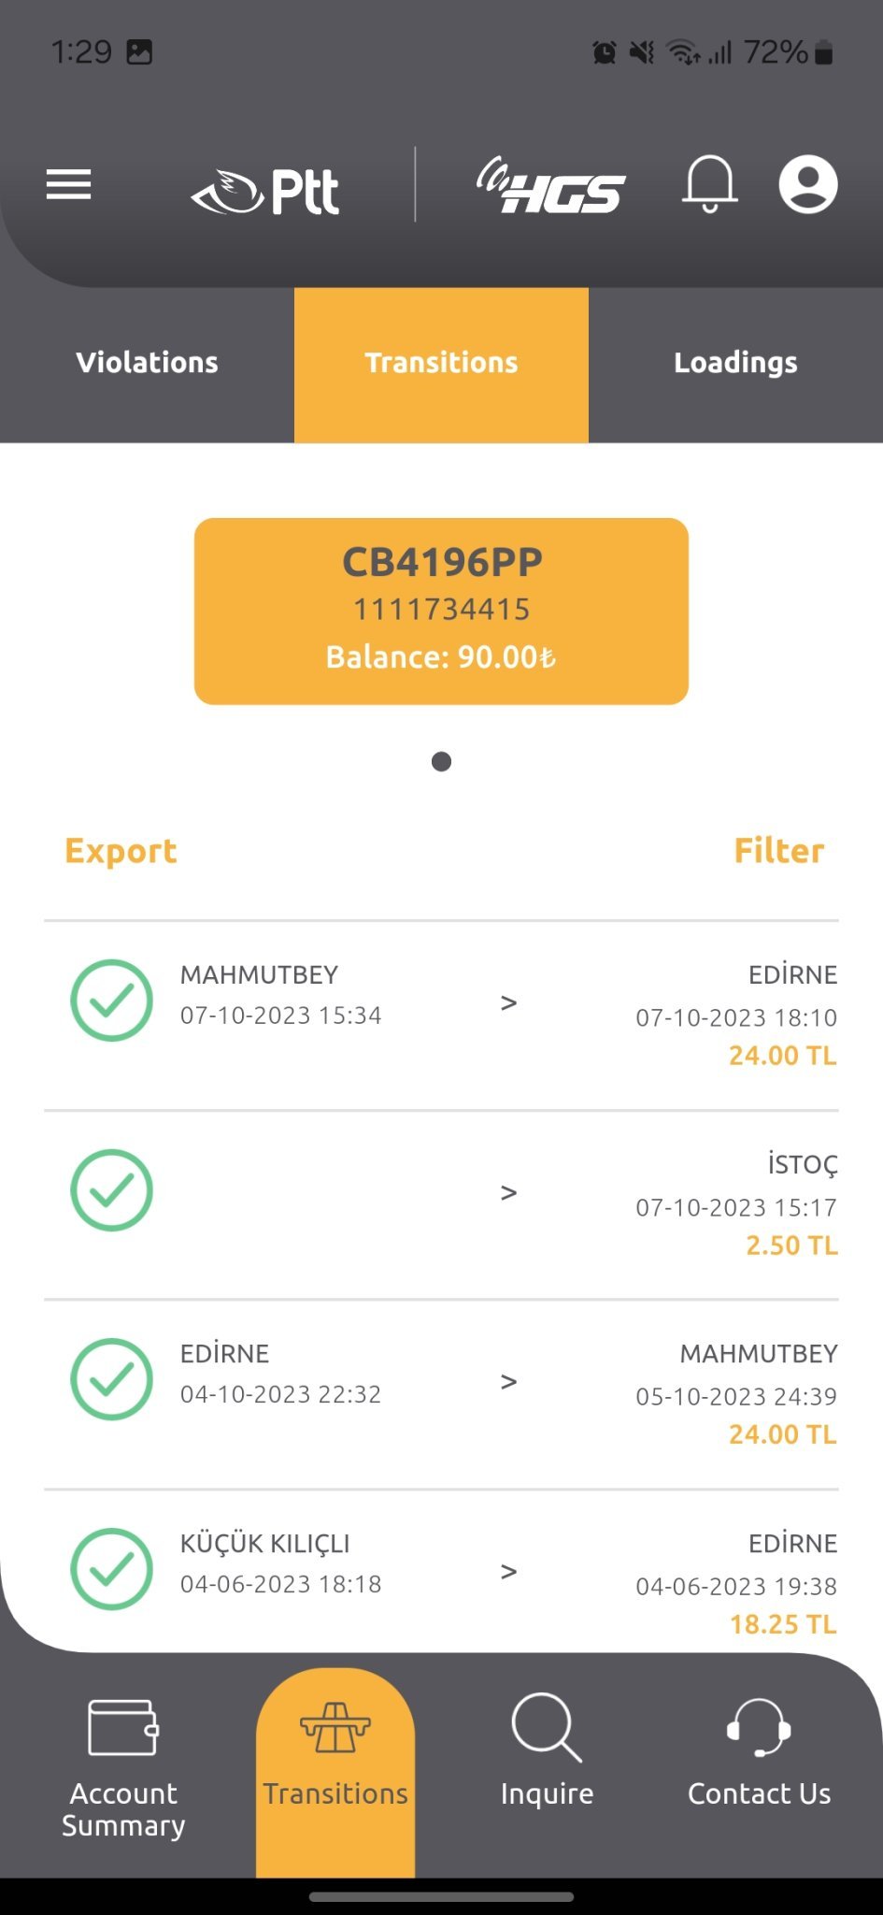Tap green checkmark for Mahmutbey to Edirne trip
Screen dimensions: 883x1915
pyautogui.click(x=112, y=1001)
